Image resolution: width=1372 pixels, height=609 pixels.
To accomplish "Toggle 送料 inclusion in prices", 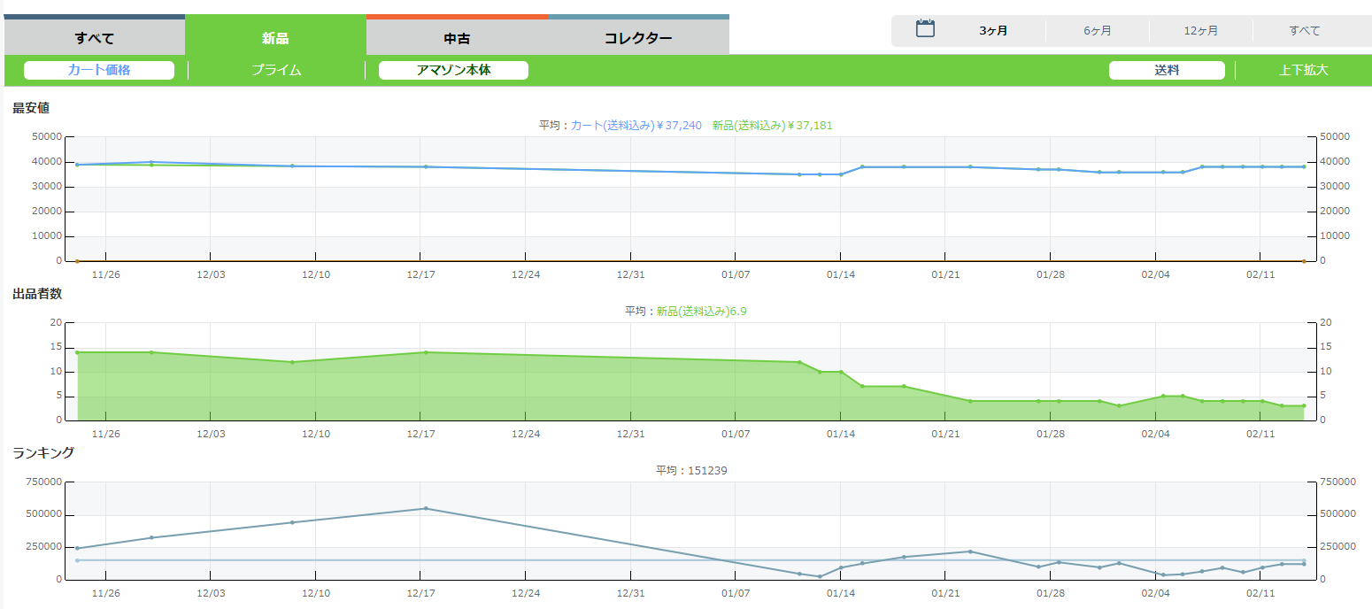I will pyautogui.click(x=1167, y=71).
